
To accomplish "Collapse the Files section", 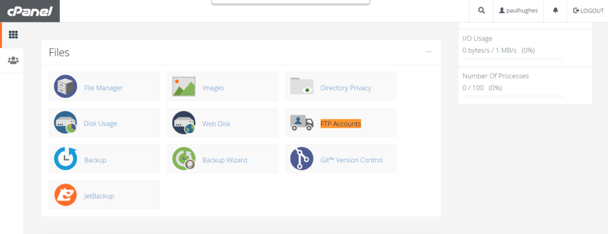I will [x=429, y=52].
